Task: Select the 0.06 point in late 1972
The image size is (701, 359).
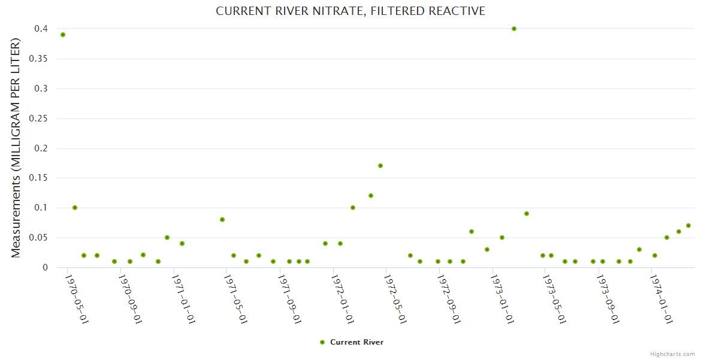Action: pyautogui.click(x=472, y=232)
